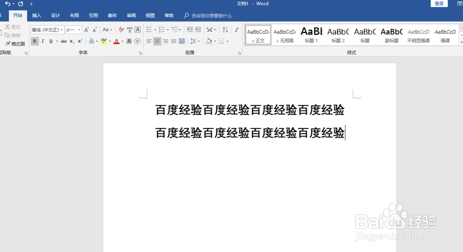Increase font size with grow font icon

click(x=87, y=30)
